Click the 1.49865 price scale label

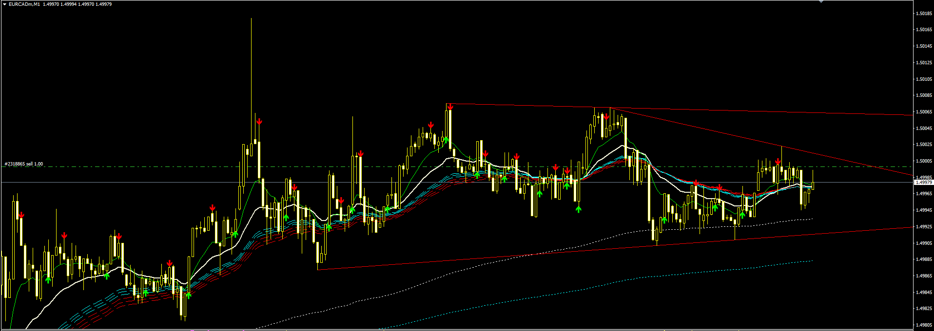[924, 276]
